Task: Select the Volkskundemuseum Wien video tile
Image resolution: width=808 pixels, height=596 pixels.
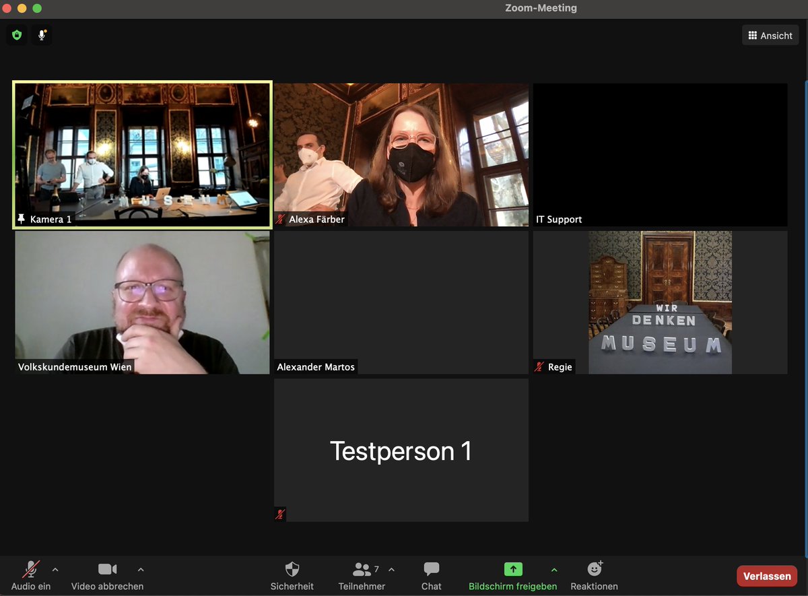Action: pyautogui.click(x=142, y=302)
